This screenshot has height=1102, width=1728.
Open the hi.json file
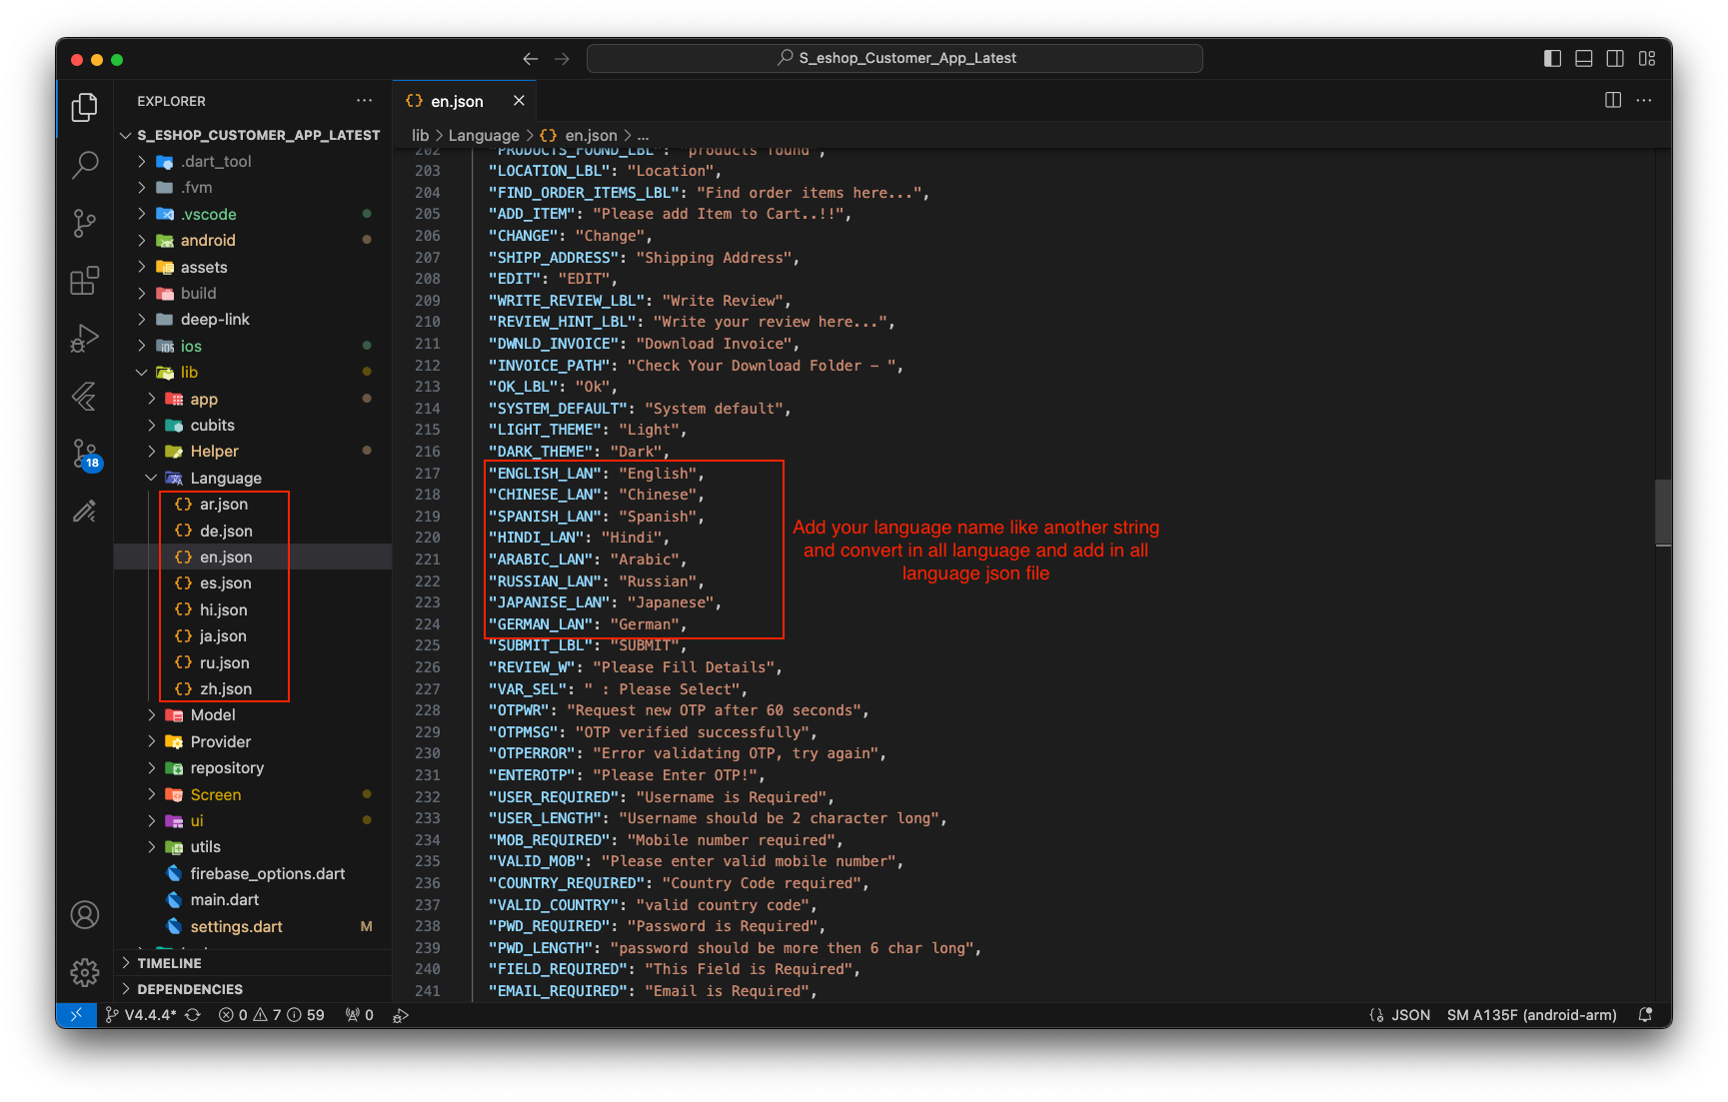pos(223,610)
